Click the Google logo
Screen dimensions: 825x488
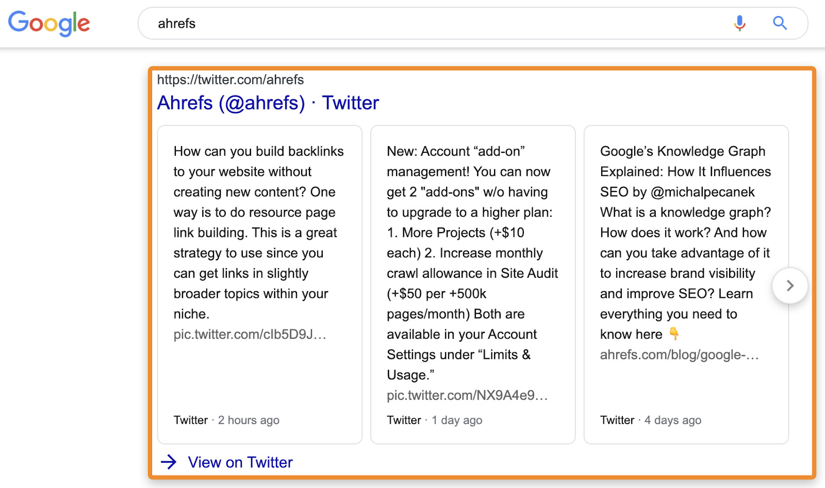[49, 23]
